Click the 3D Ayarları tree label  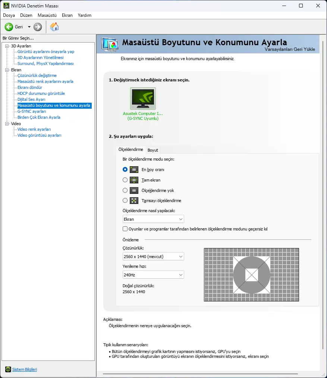click(x=21, y=46)
